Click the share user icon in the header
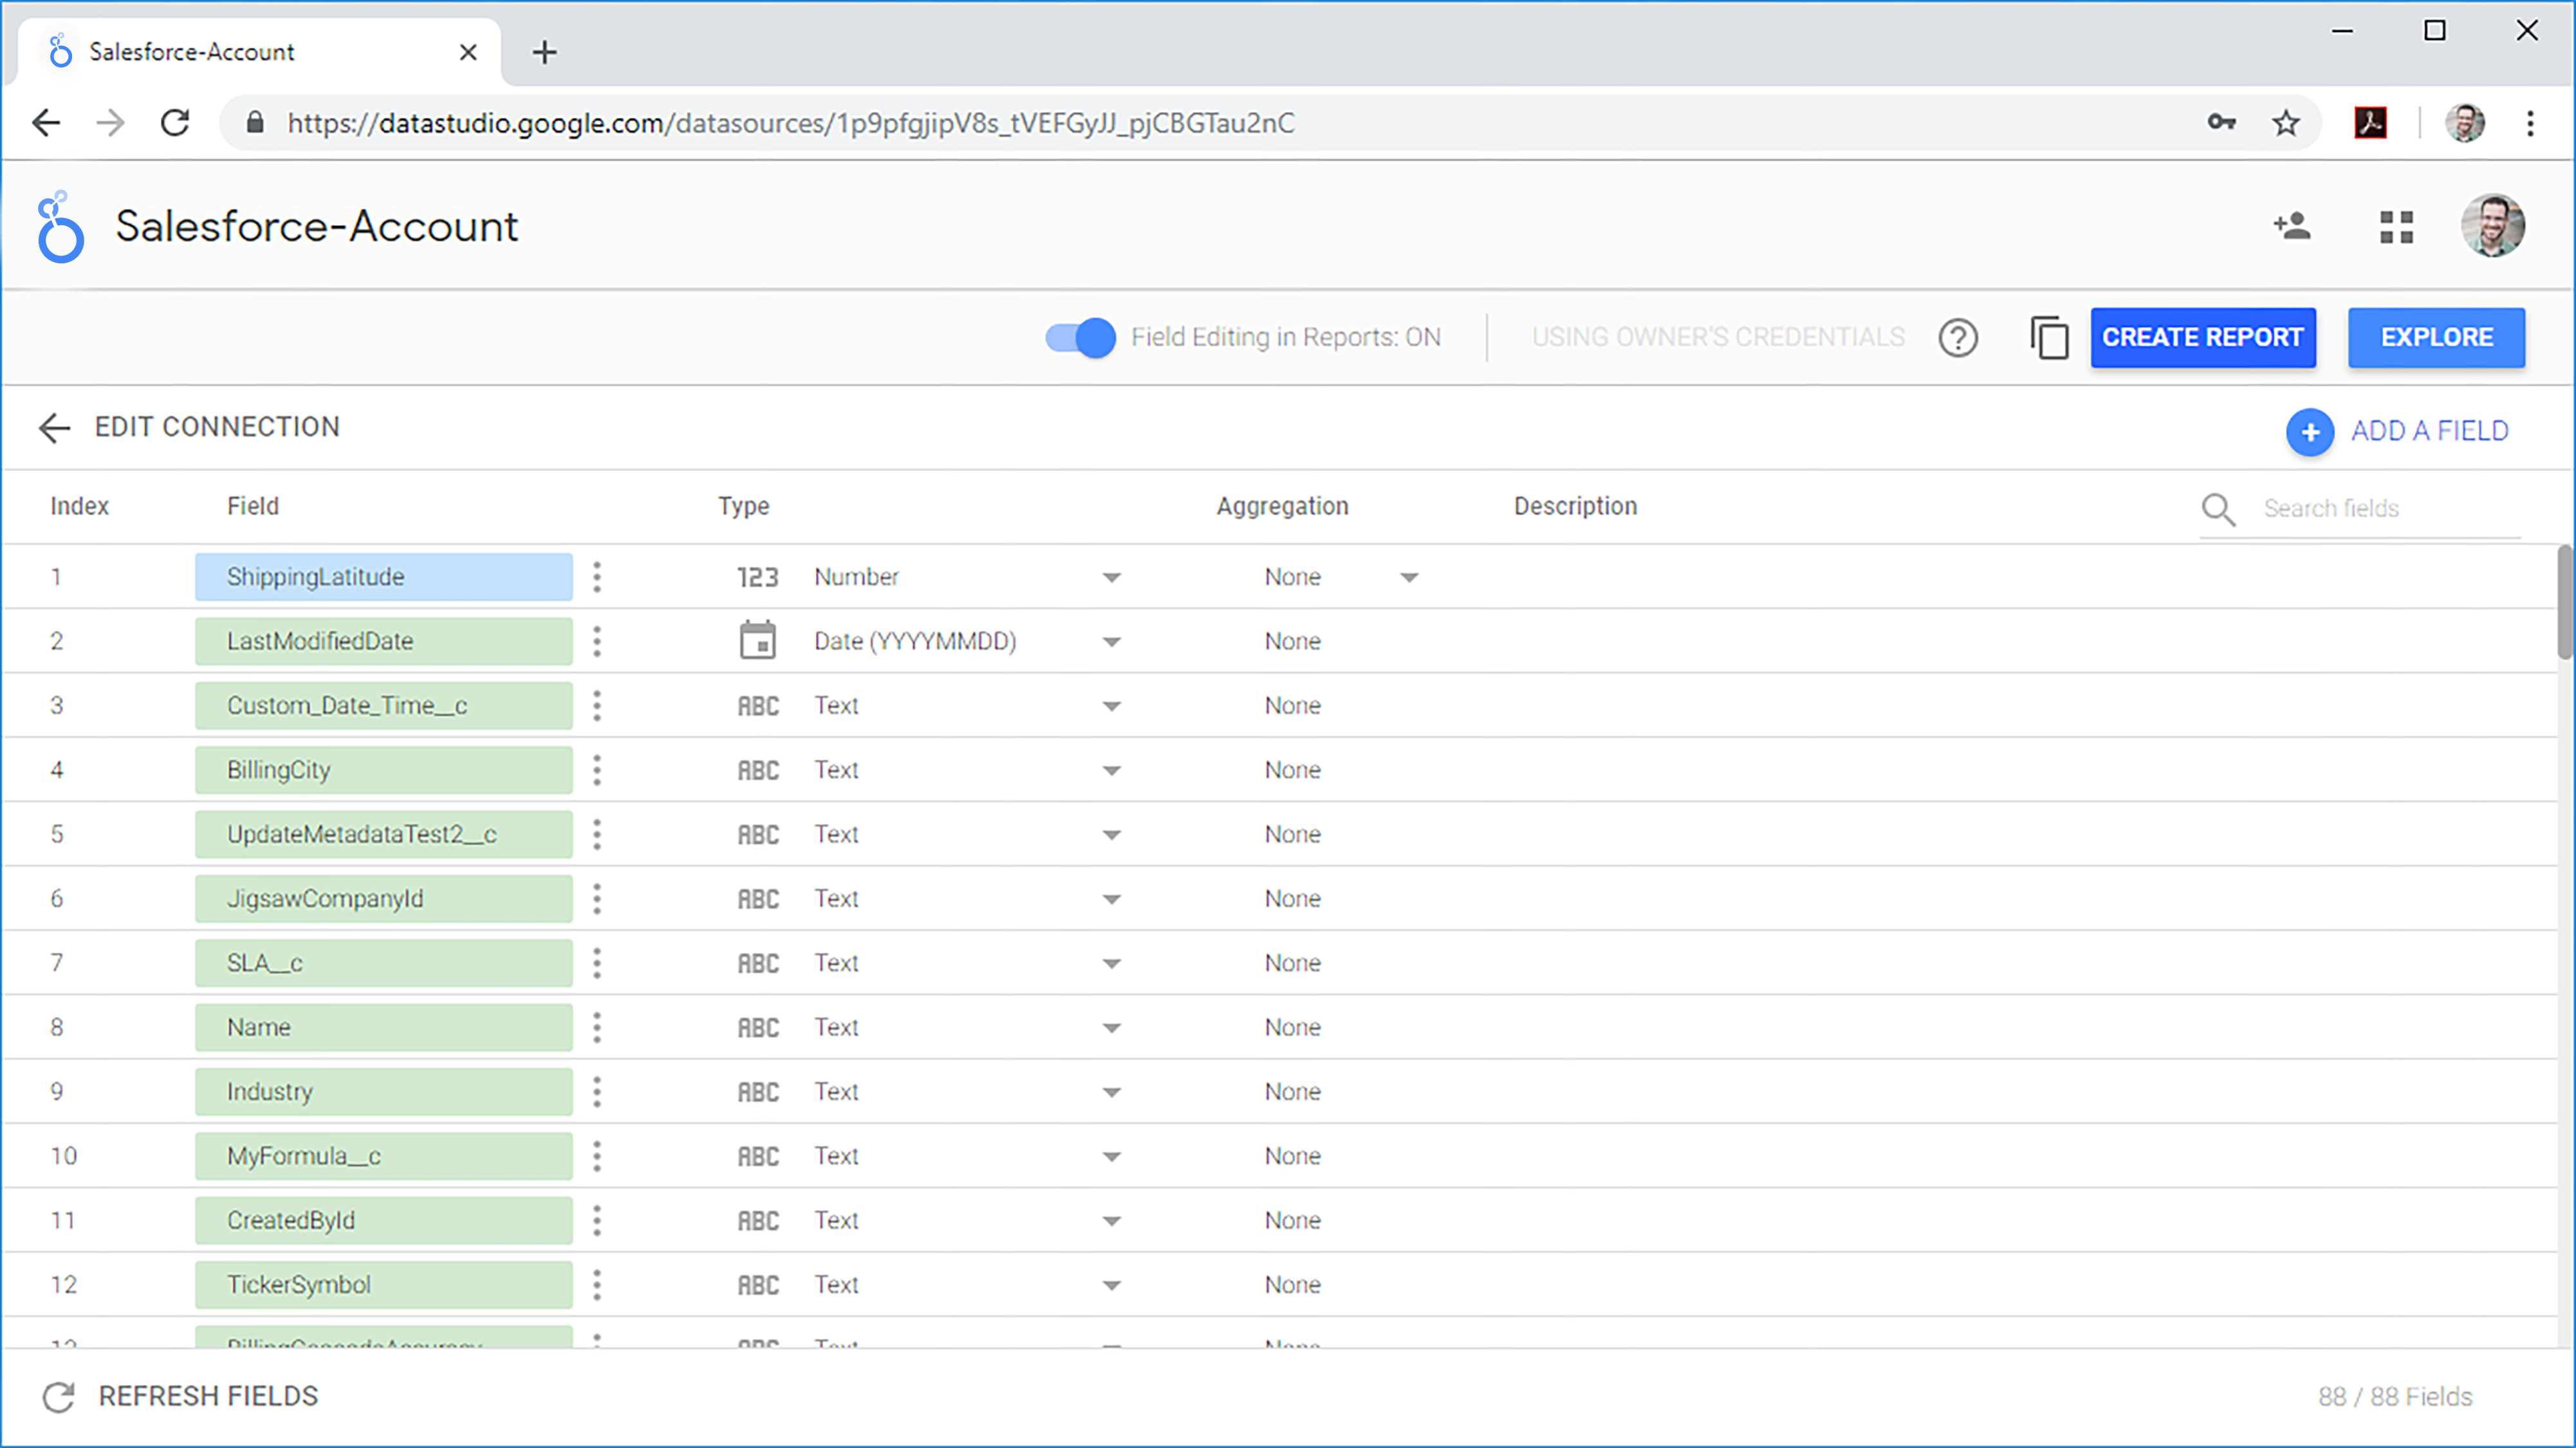This screenshot has width=2576, height=1448. [x=2292, y=226]
